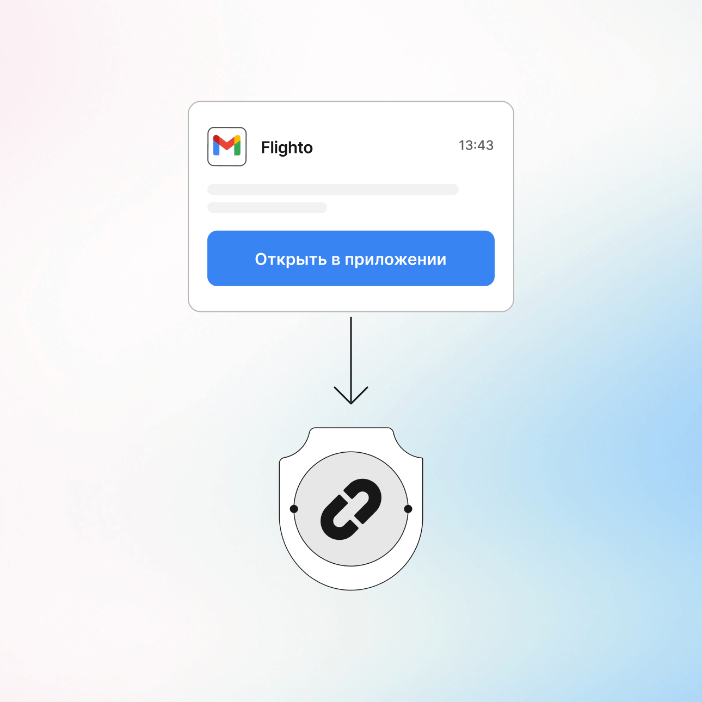Image resolution: width=702 pixels, height=702 pixels.
Task: Select the chain link icon
Action: tap(351, 509)
